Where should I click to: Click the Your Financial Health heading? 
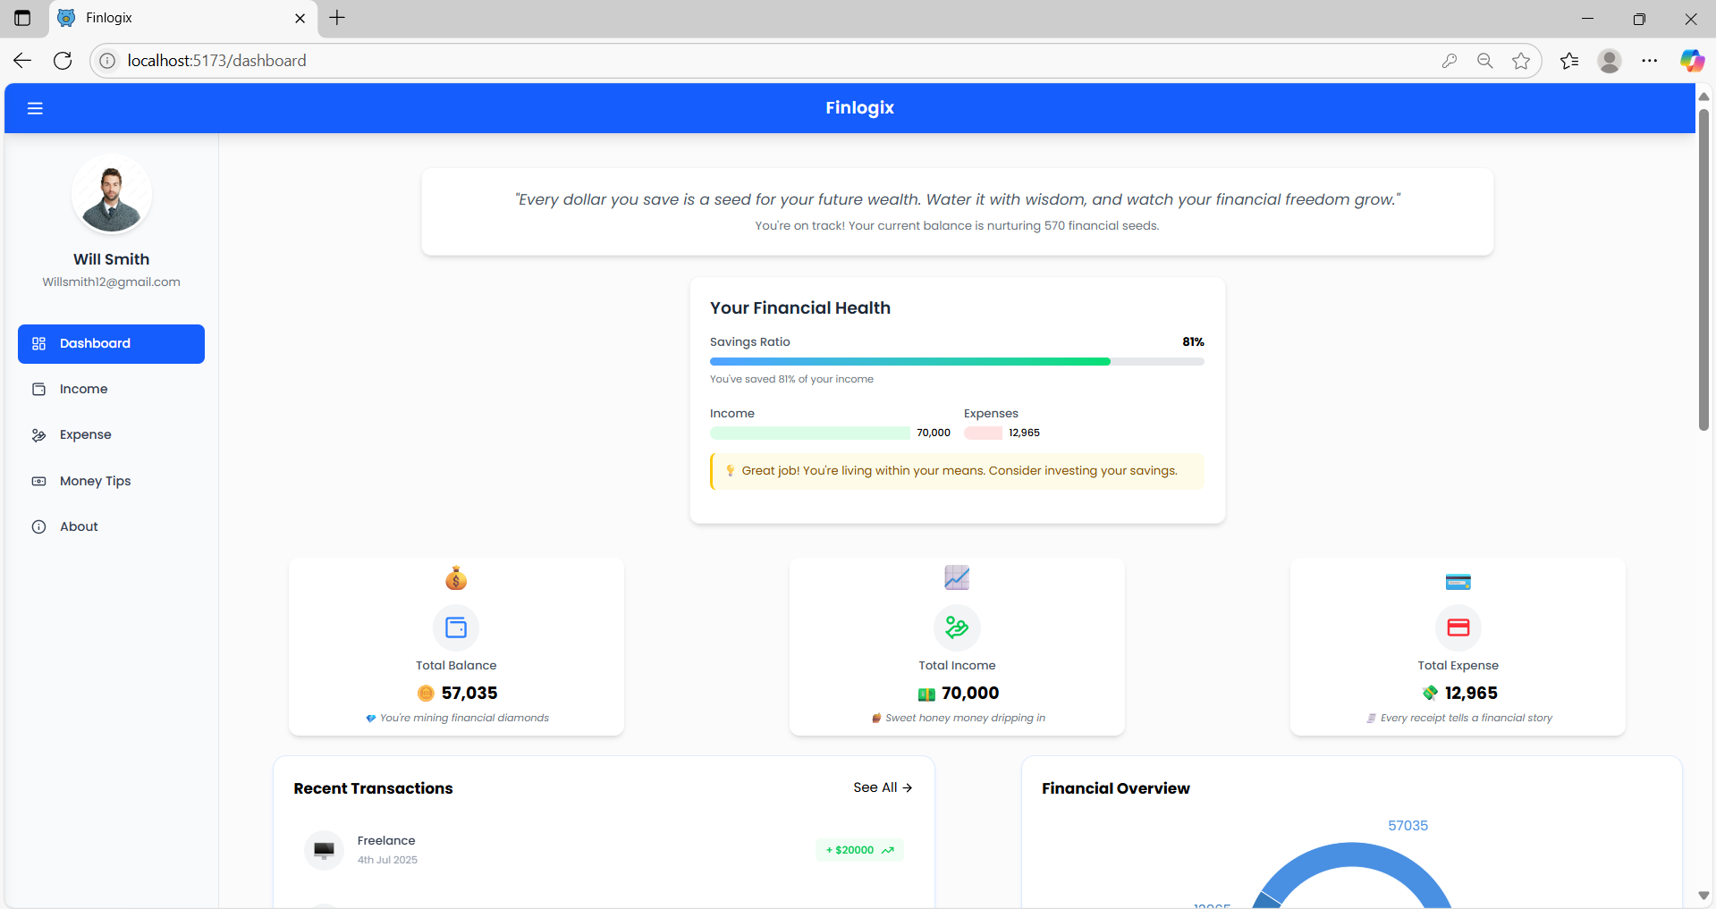tap(800, 307)
